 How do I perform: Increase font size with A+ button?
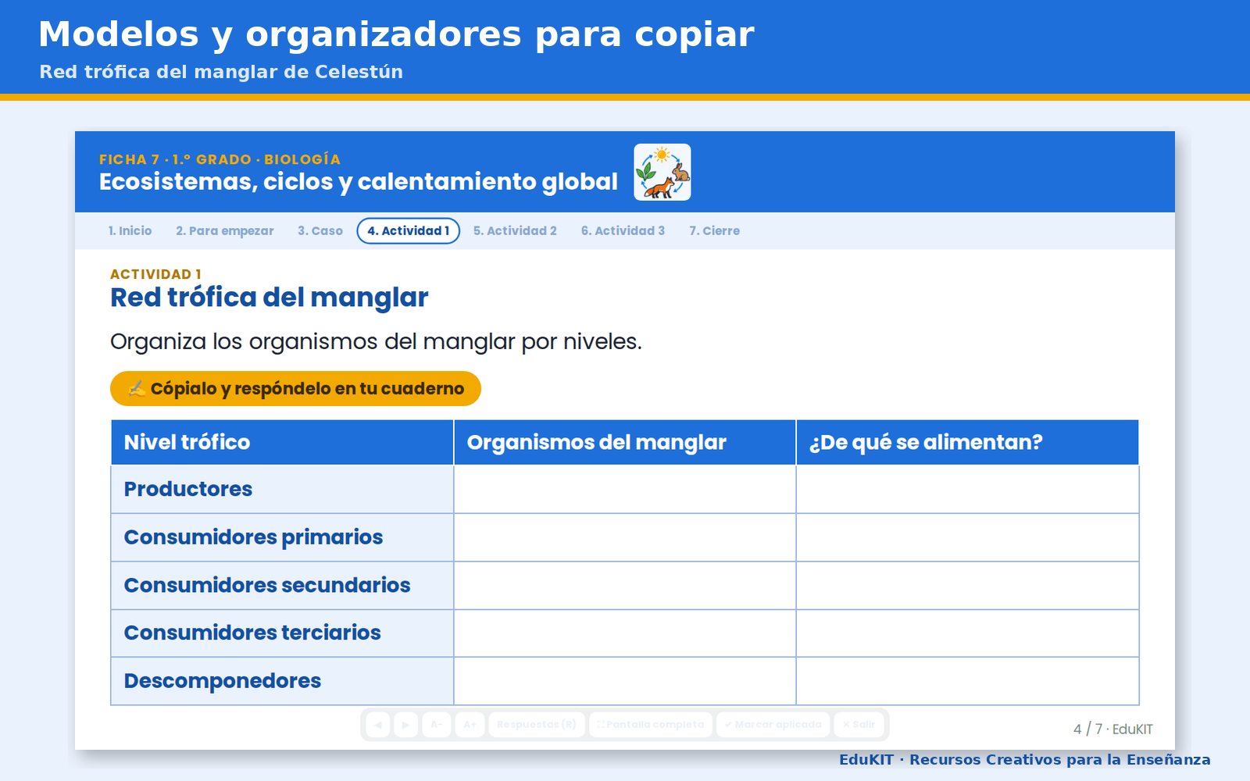[470, 725]
